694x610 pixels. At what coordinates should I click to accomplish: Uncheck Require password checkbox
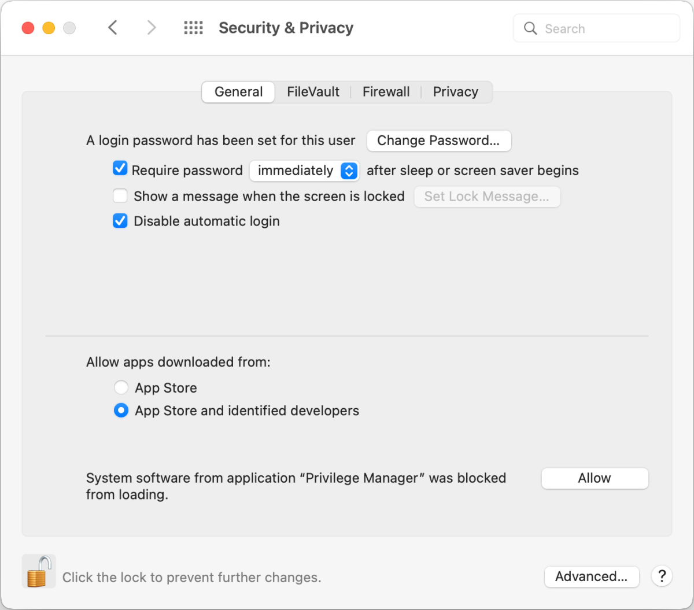120,169
